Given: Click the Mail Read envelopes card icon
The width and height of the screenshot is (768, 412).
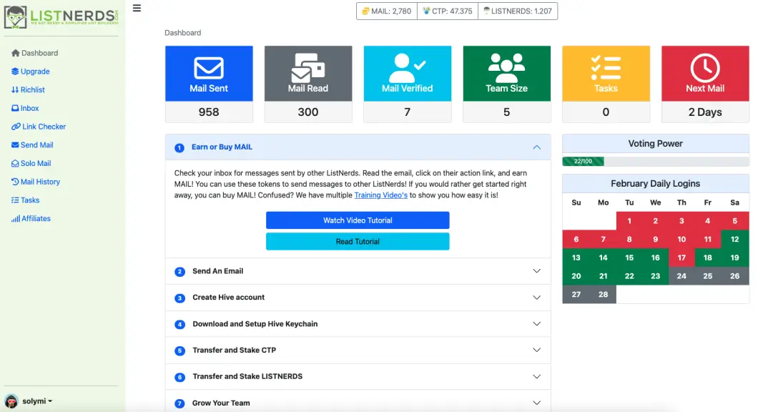Looking at the screenshot, I should point(307,67).
